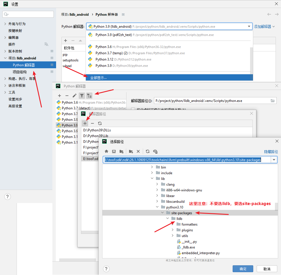Collapse the site-packages folder node
This screenshot has height=275, width=281.
tap(162, 213)
